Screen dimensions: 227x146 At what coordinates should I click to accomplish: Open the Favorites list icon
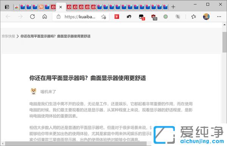194,17
